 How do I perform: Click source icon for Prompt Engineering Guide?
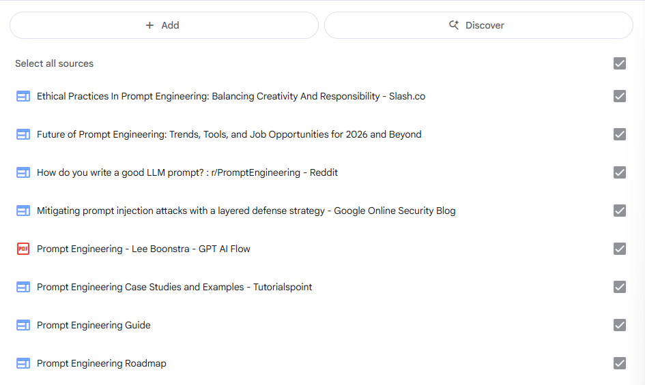click(23, 325)
